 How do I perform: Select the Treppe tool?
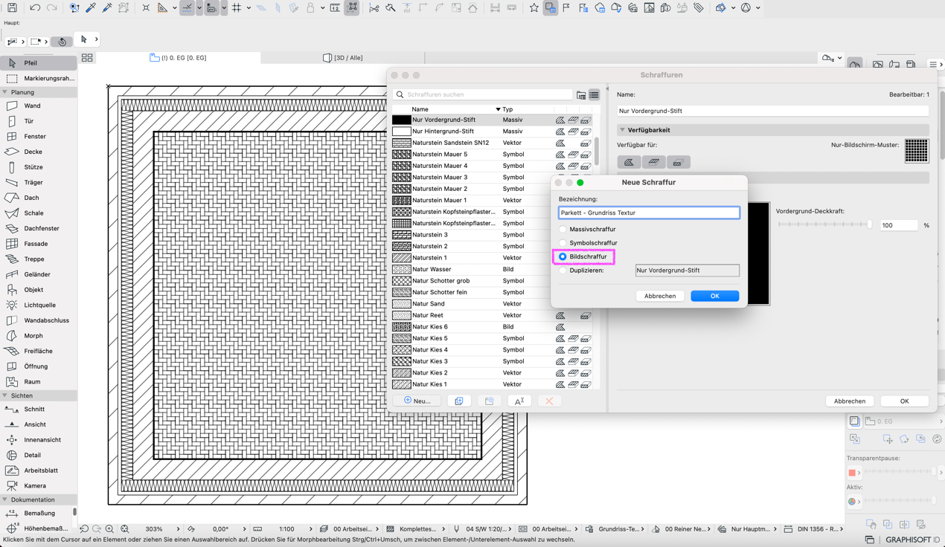39,259
